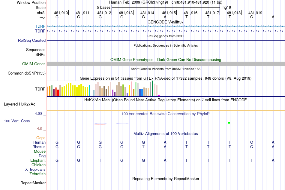Click the tallest dark green GTEx bar
285x190 pixels.
(x=152, y=88)
